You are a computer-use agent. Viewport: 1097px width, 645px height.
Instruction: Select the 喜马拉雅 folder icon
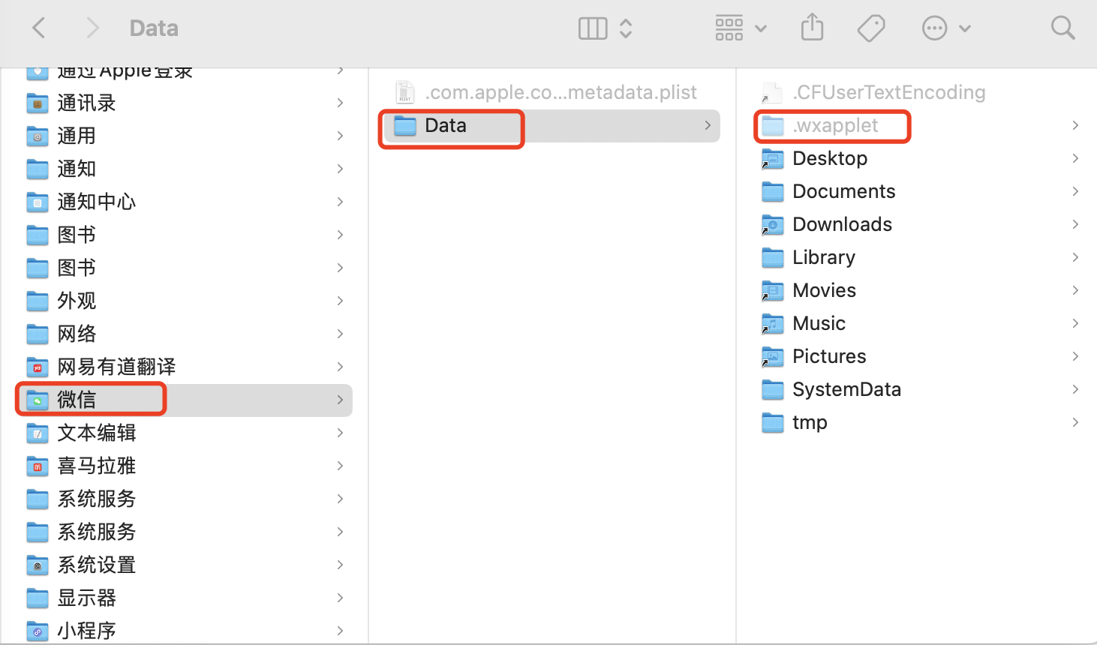point(38,466)
